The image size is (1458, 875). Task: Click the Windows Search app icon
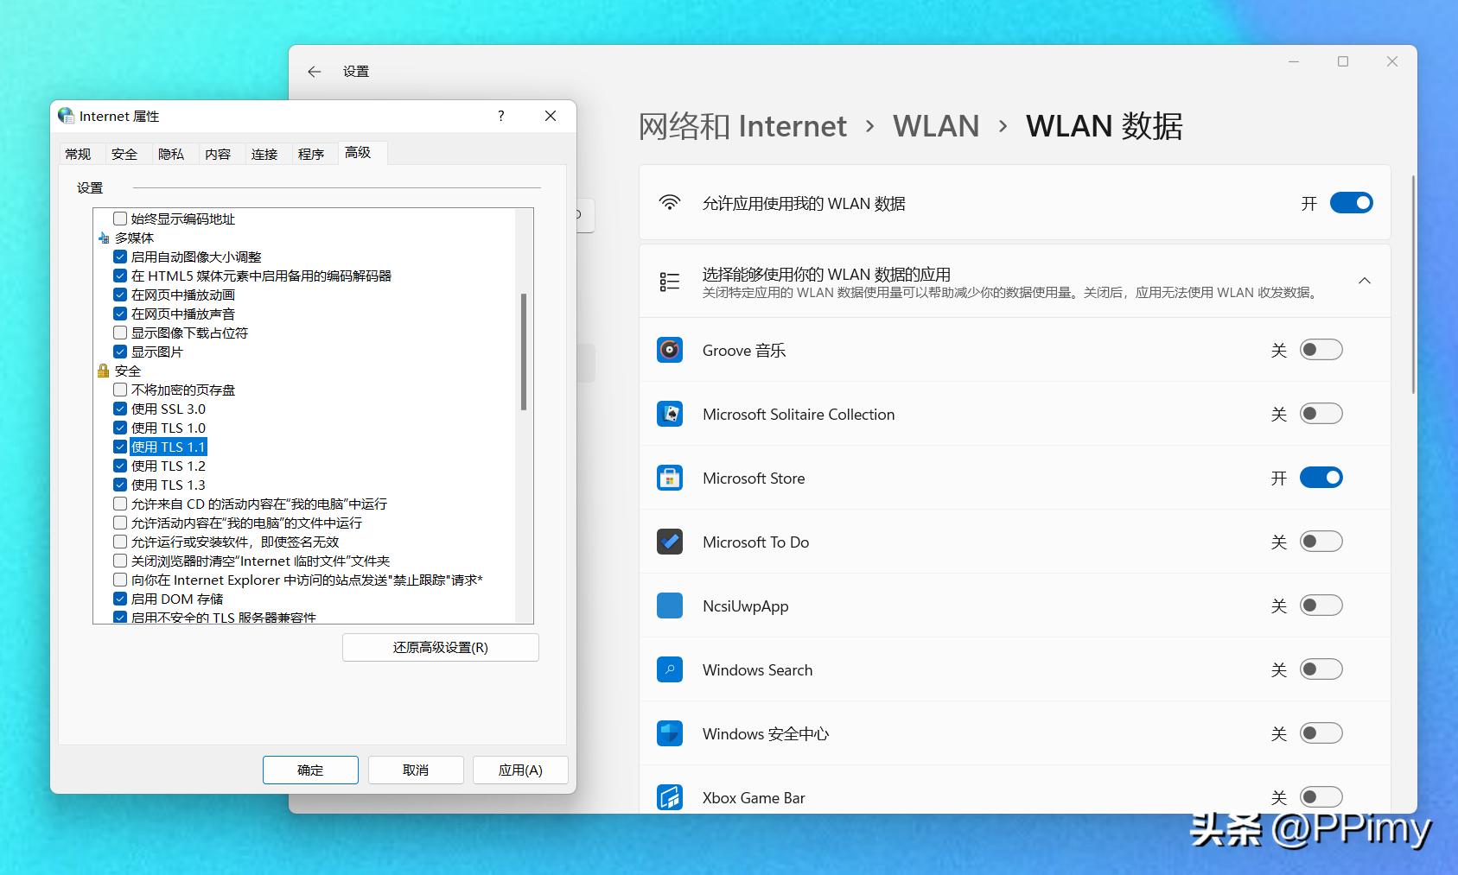[670, 669]
